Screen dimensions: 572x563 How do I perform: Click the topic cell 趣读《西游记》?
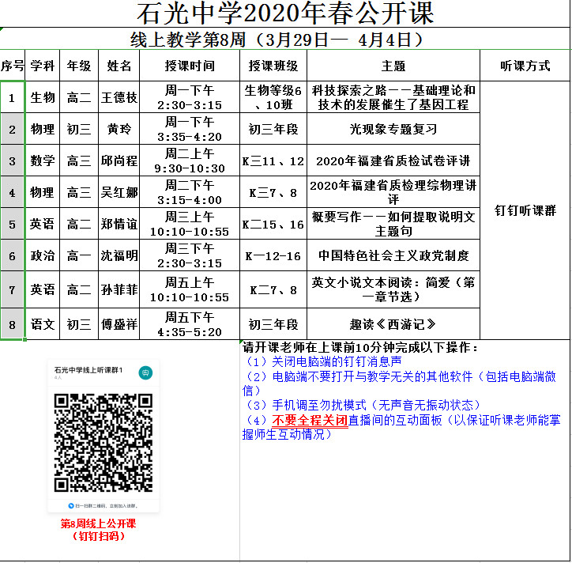(393, 324)
